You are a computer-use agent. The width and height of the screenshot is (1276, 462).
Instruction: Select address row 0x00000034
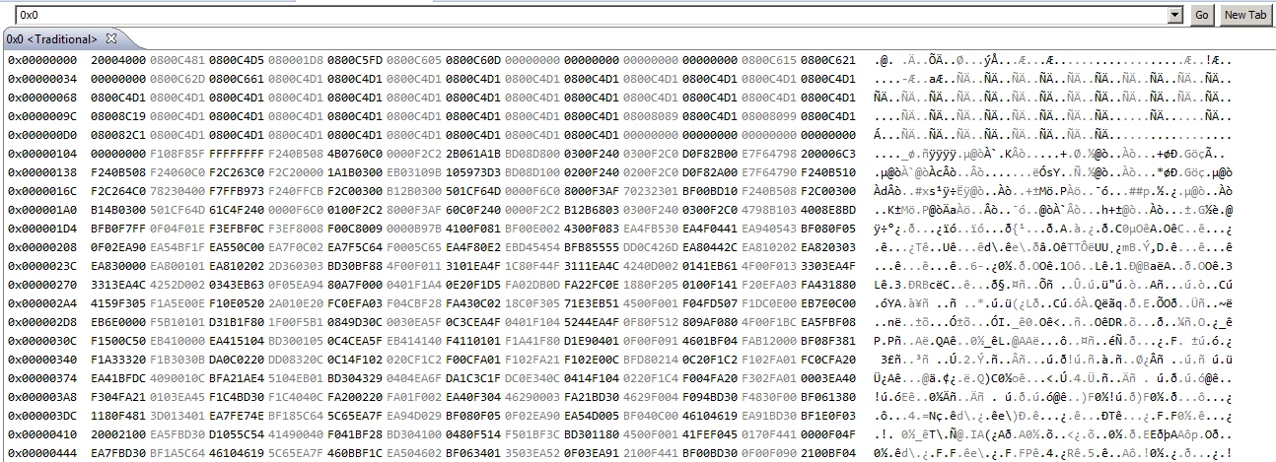43,79
